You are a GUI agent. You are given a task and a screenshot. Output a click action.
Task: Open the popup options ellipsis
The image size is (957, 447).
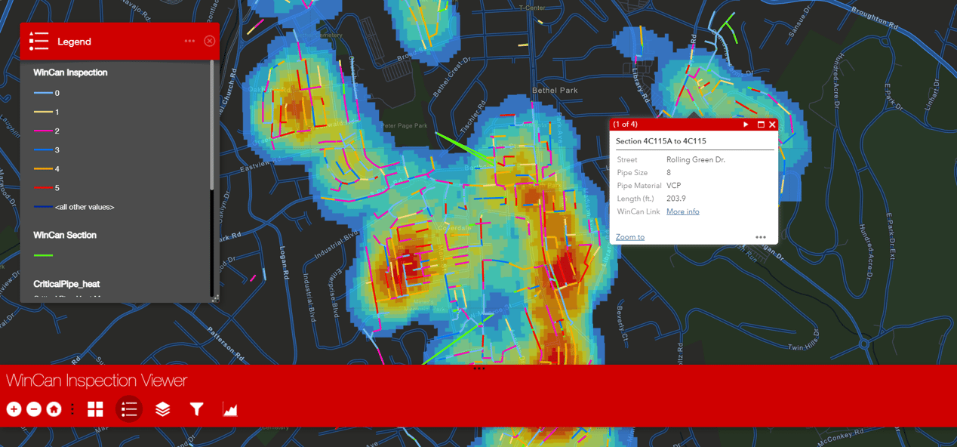click(x=761, y=237)
